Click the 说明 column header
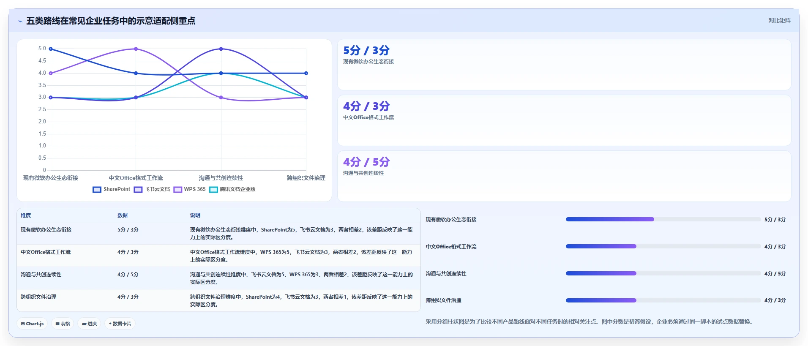The image size is (808, 346). (x=195, y=215)
